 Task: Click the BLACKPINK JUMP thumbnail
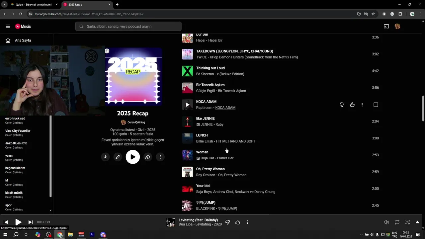pos(187,205)
